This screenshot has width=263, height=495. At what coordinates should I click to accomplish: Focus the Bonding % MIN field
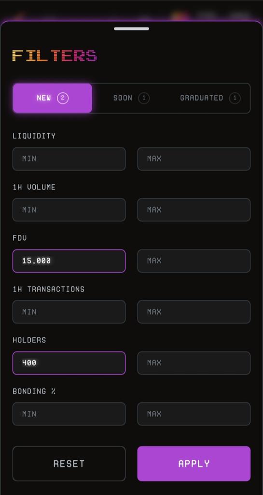click(x=69, y=414)
